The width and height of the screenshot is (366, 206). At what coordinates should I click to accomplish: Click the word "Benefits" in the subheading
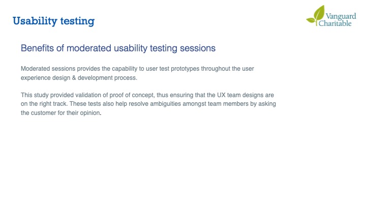click(x=38, y=48)
